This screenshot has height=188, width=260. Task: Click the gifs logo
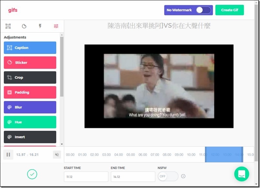coord(13,10)
